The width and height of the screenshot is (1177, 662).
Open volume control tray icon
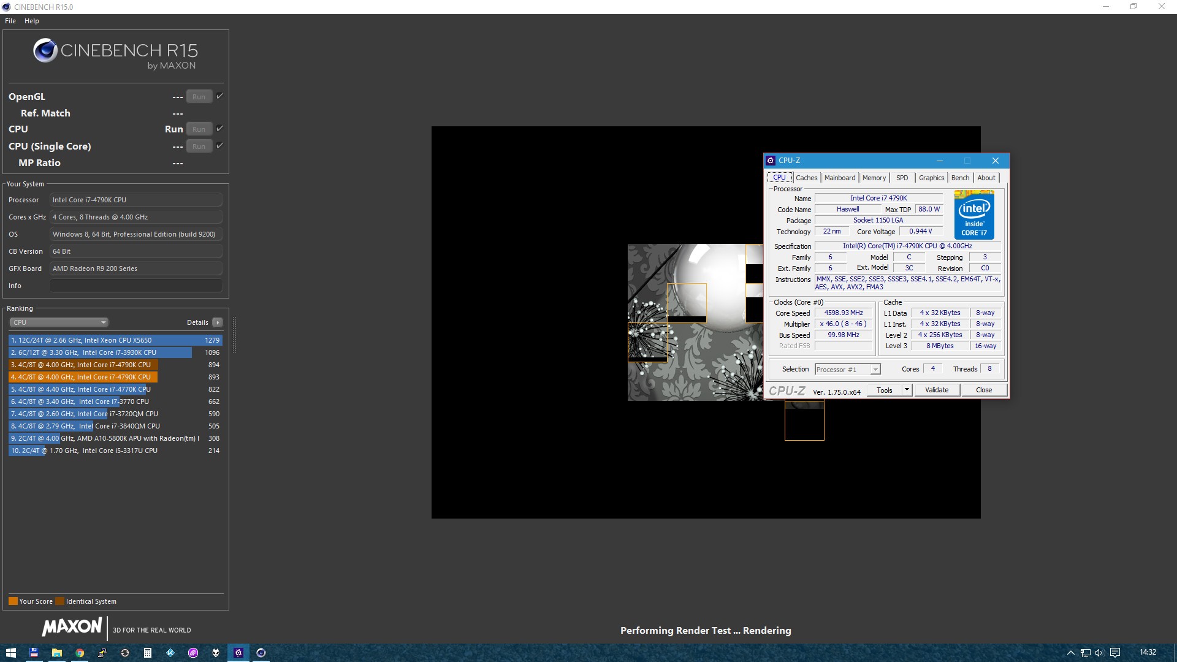pyautogui.click(x=1099, y=653)
